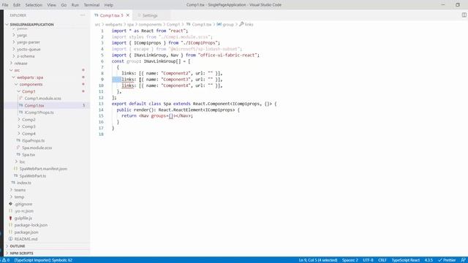Open ISpaProps.ts file
Image resolution: width=468 pixels, height=263 pixels.
coord(33,140)
